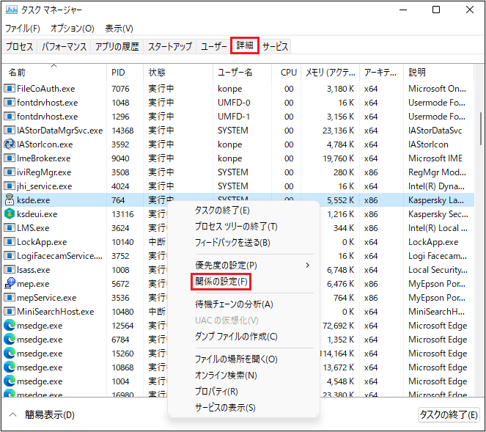The height and width of the screenshot is (432, 486).
Task: Sort by the メモリ column header
Action: [x=330, y=73]
